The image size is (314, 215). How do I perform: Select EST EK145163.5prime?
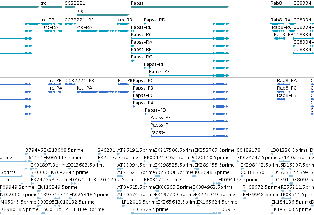tap(291, 210)
